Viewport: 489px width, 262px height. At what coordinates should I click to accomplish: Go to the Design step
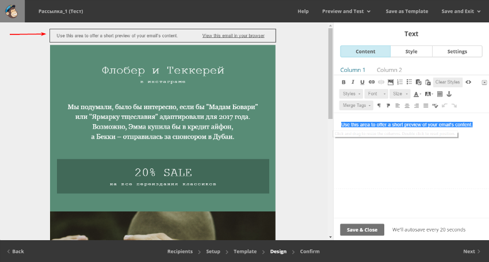pos(278,252)
